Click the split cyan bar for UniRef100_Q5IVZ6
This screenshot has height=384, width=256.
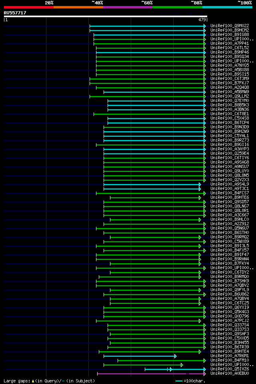175,370
